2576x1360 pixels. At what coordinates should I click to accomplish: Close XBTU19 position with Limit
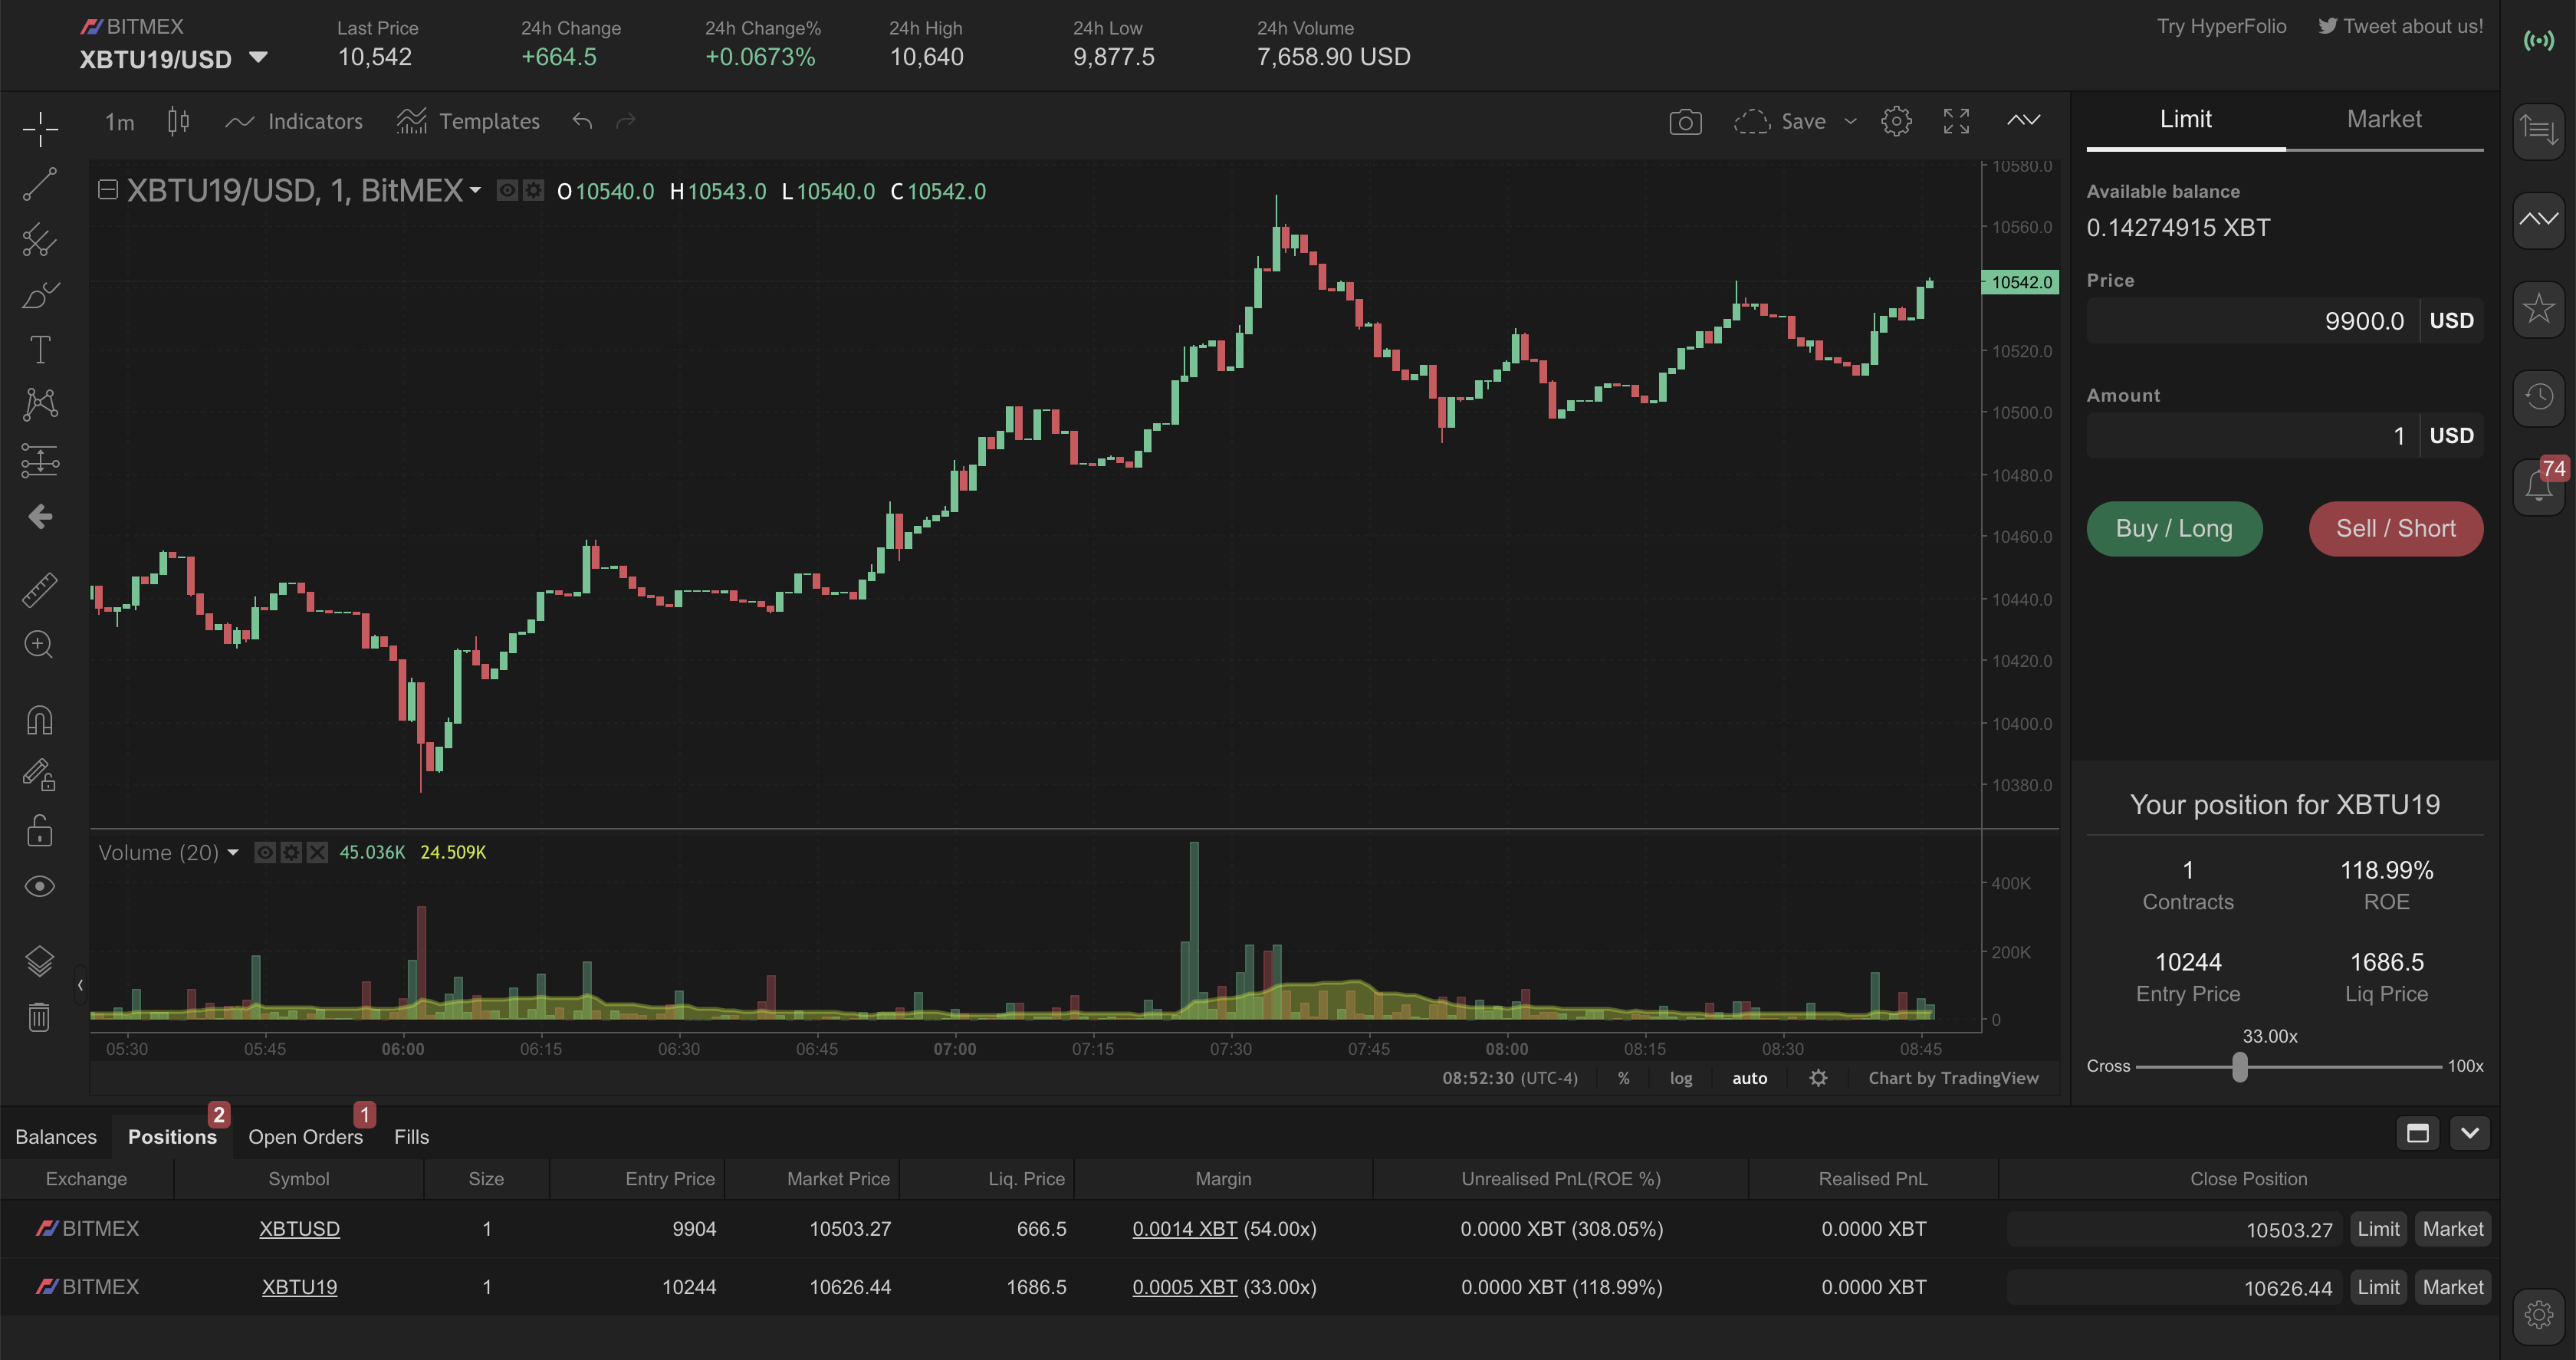[2378, 1287]
